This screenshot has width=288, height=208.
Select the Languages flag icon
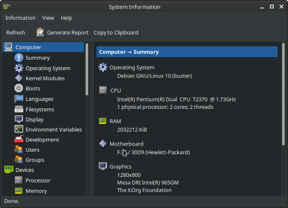pos(18,99)
